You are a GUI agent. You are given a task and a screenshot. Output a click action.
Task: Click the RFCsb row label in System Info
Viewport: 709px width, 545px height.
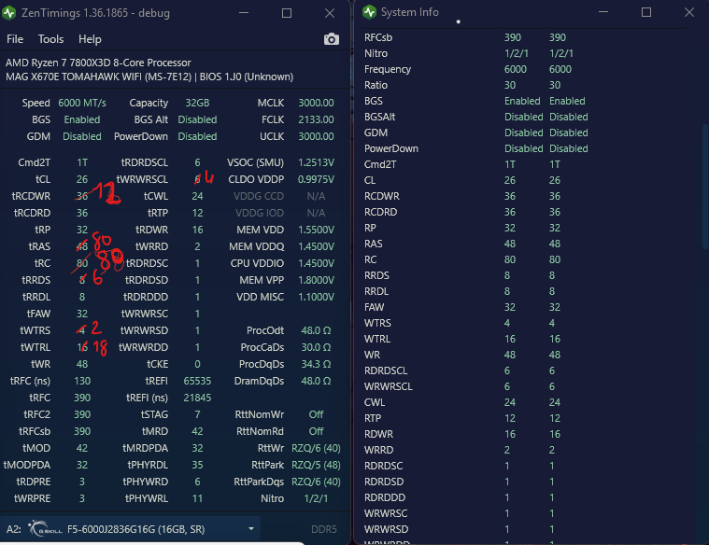[378, 37]
